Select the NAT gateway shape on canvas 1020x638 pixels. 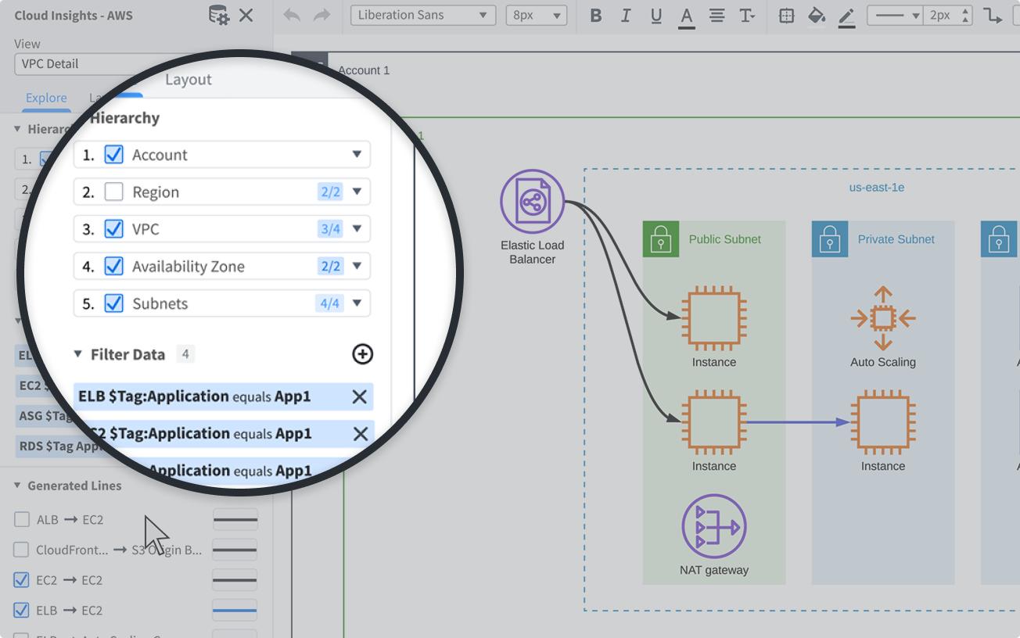pos(714,526)
